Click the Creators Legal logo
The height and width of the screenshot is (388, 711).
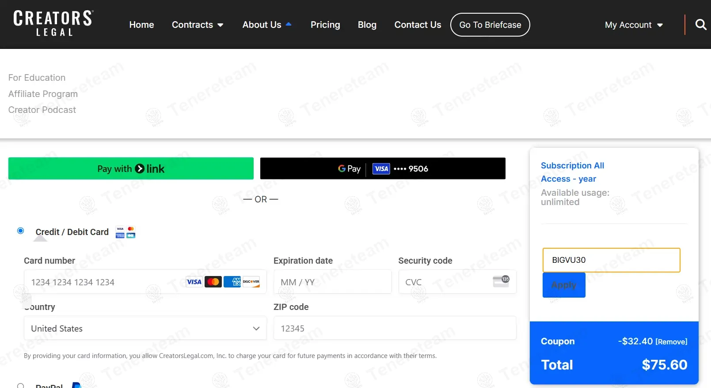[x=53, y=23]
